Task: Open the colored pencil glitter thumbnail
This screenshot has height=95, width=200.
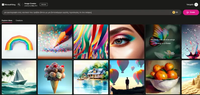Action: click(55, 42)
